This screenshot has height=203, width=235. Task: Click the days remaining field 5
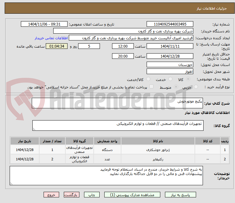[x=89, y=46]
